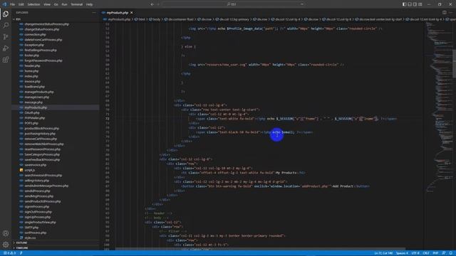Click the VS Code logo icon
Screen dimensions: 456x256
click(x=4, y=4)
